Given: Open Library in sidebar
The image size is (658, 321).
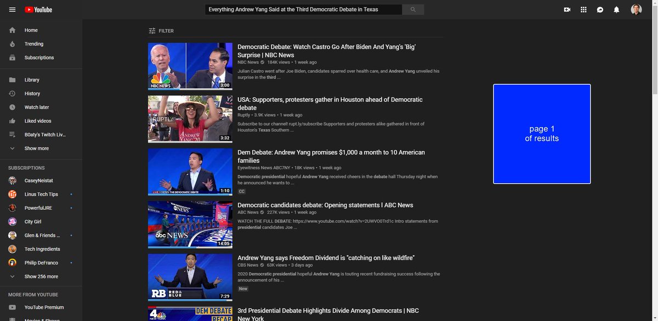Looking at the screenshot, I should tap(41, 80).
